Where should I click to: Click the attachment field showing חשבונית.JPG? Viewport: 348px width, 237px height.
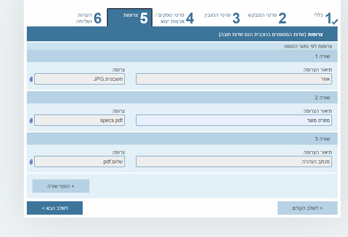coord(79,79)
